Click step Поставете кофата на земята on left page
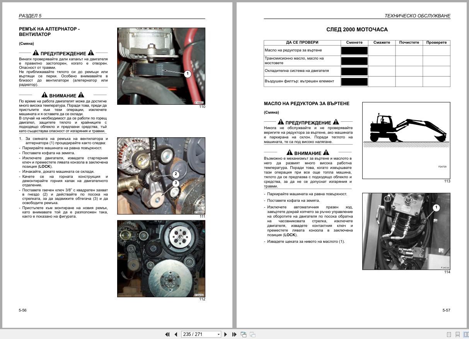Screen dimensions: 469x339 click(x=48, y=153)
